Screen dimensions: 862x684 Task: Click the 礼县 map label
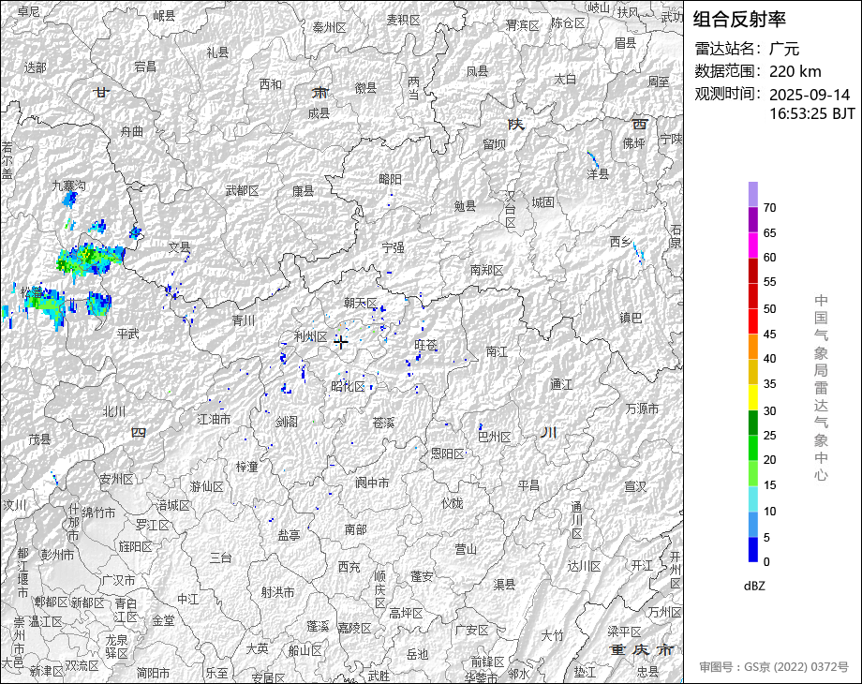coord(217,52)
